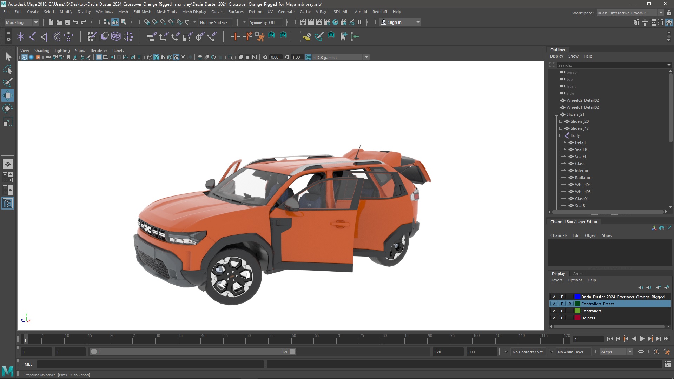Collapse the Sliders_21 node
The height and width of the screenshot is (379, 674).
[x=556, y=114]
